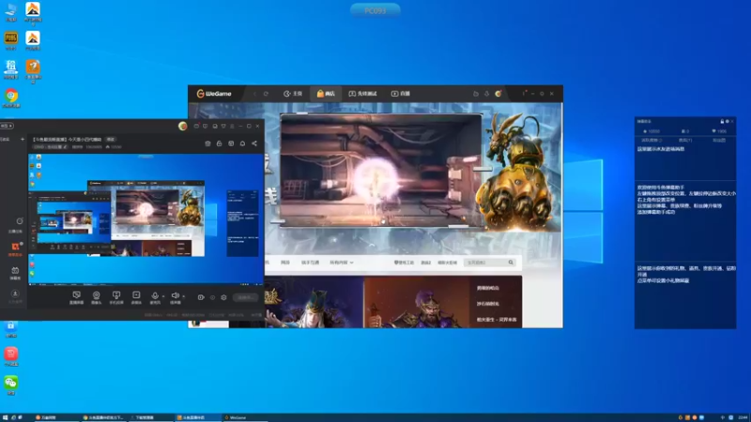751x422 pixels.
Task: Open the WeChat icon on the desktop
Action: point(11,385)
